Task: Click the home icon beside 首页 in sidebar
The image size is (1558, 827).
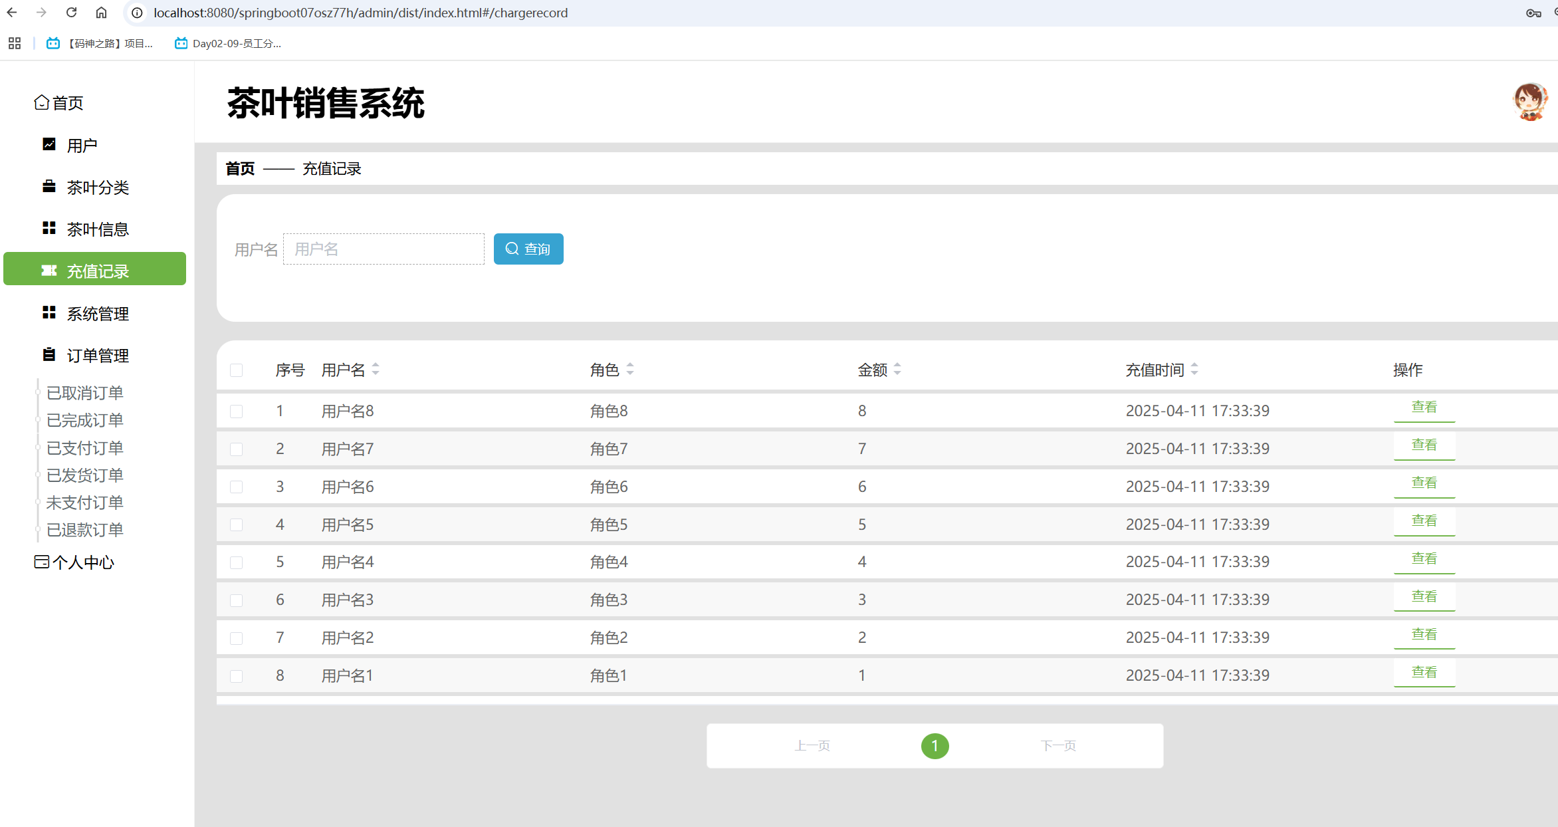Action: [41, 102]
